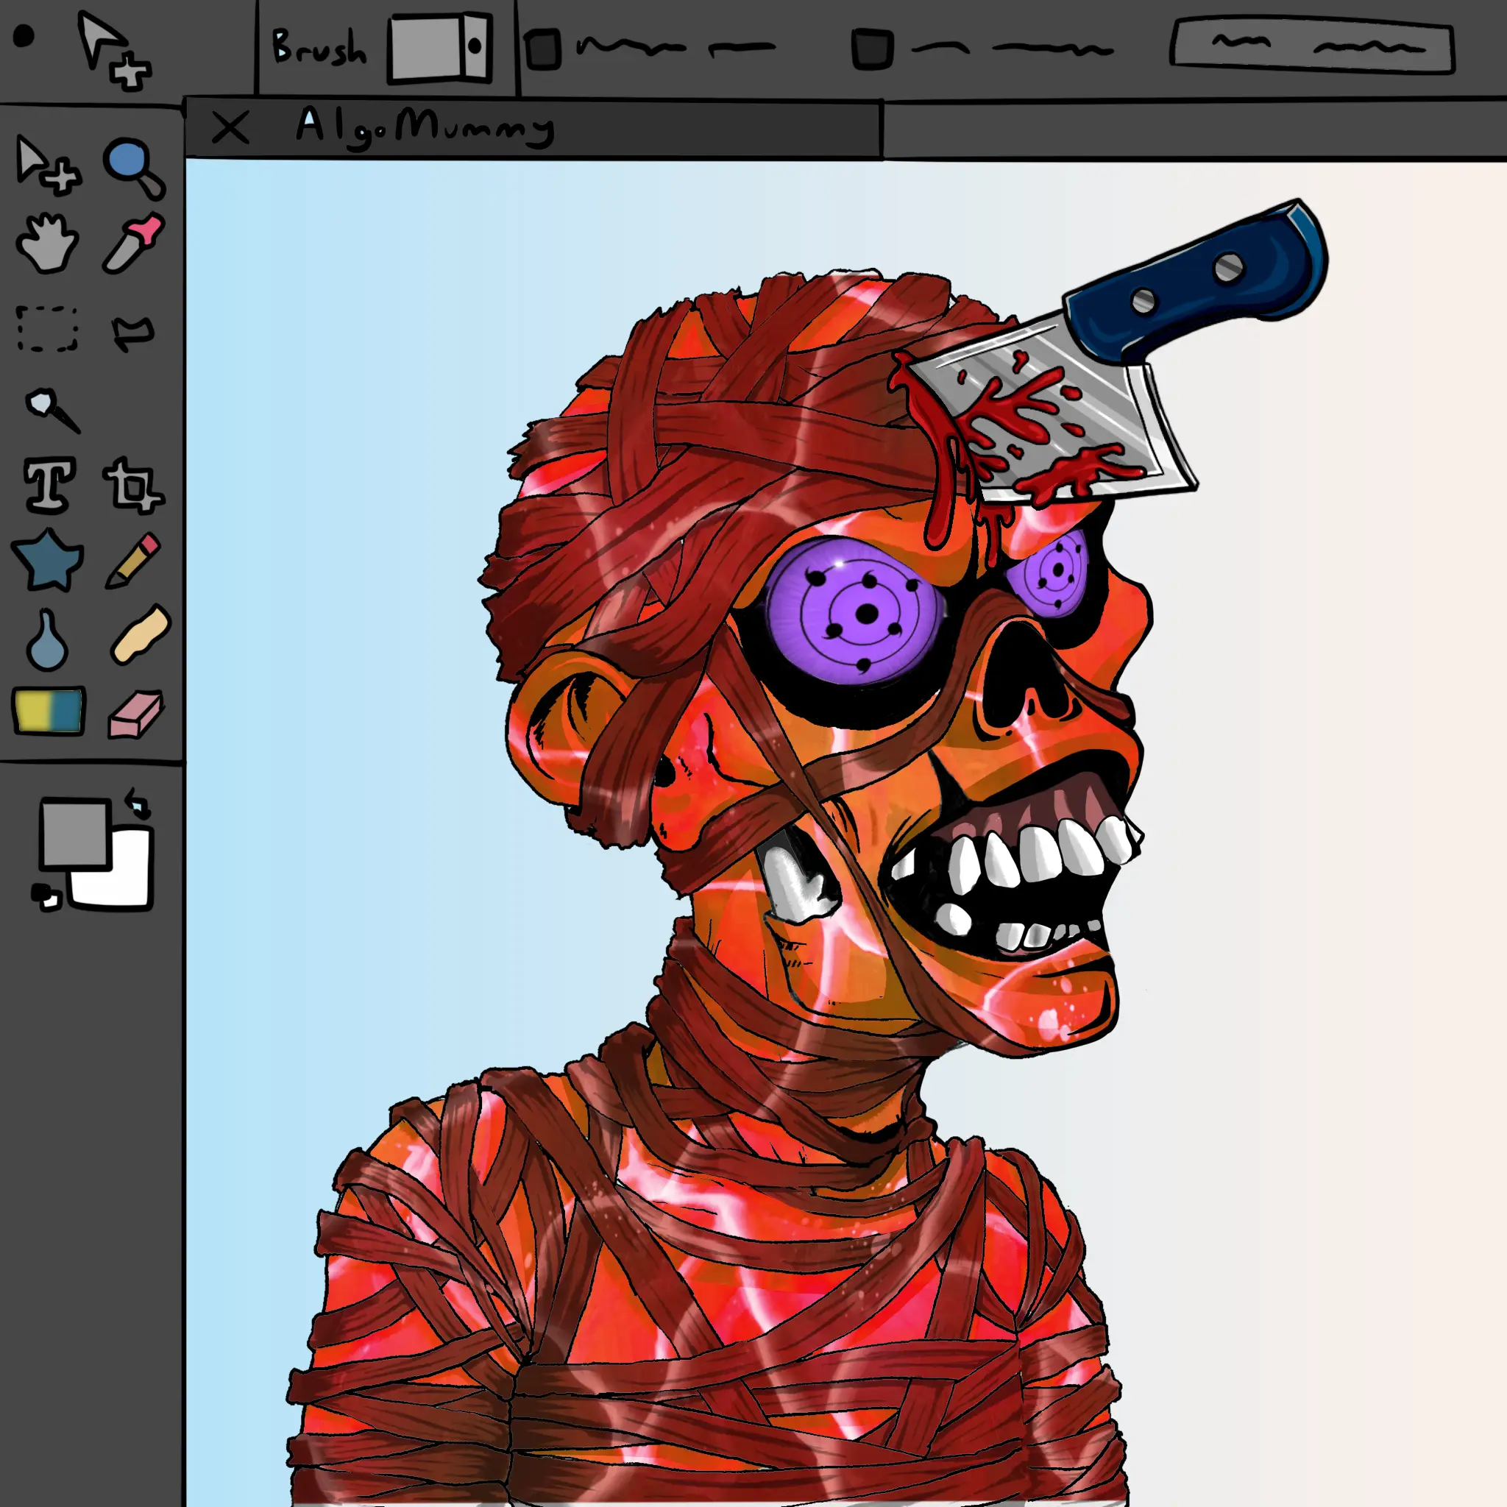Select the Zoom magnifying glass tool
The width and height of the screenshot is (1507, 1507).
click(134, 168)
